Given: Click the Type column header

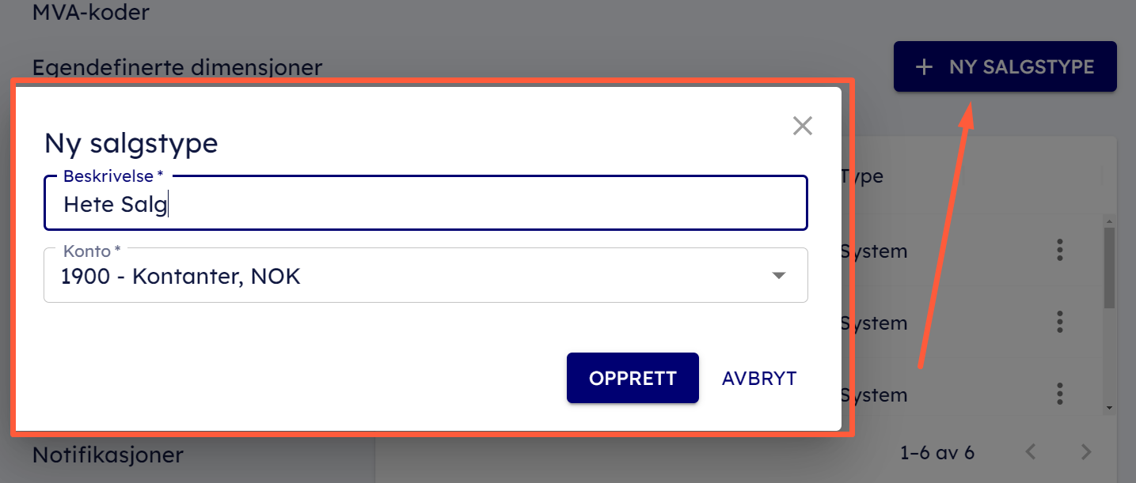Looking at the screenshot, I should click(863, 175).
